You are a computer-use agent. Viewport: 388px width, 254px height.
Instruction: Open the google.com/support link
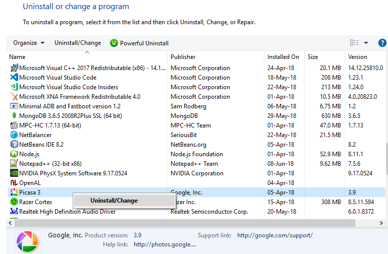pos(274,235)
